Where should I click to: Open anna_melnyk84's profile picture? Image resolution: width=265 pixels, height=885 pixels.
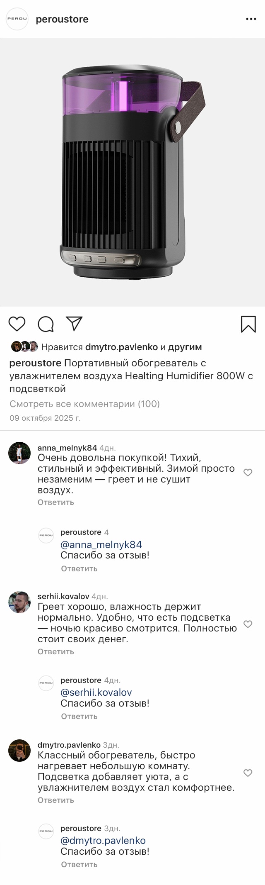pos(19,453)
